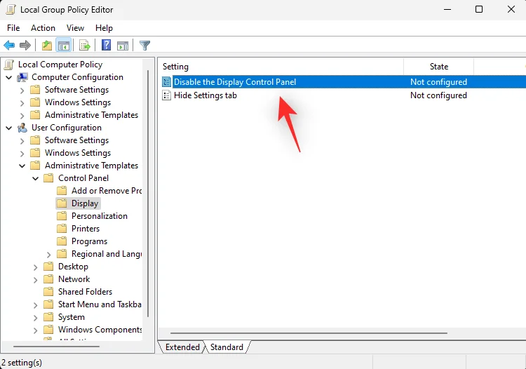Viewport: 526px width, 369px height.
Task: Collapse the Computer Configuration node
Action: point(9,77)
